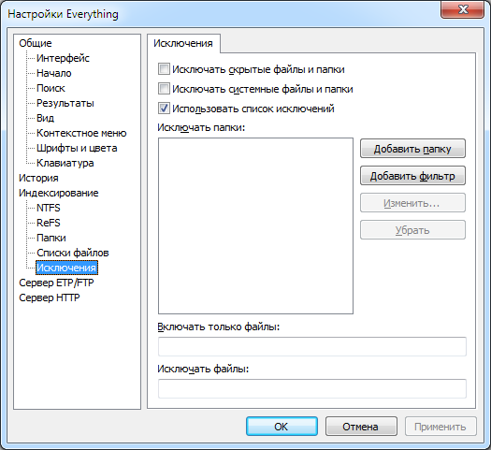Click the Добавить фильтр button
Viewport: 491px width, 450px height.
pyautogui.click(x=412, y=176)
